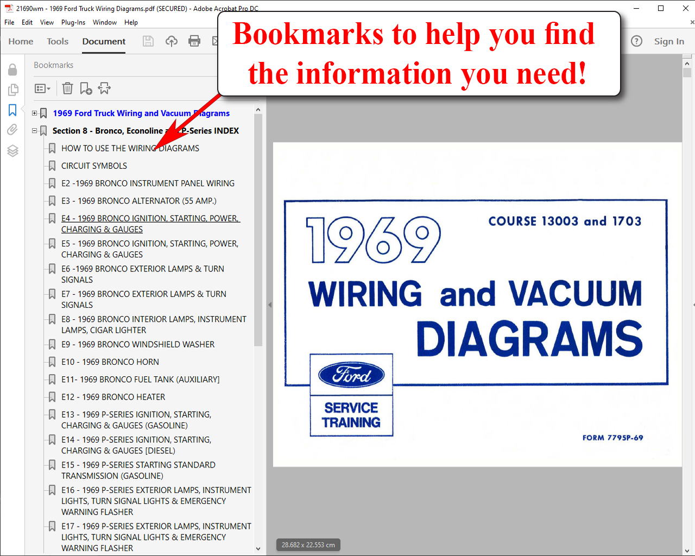Image resolution: width=695 pixels, height=556 pixels.
Task: Open the Layers panel icon
Action: pyautogui.click(x=12, y=150)
